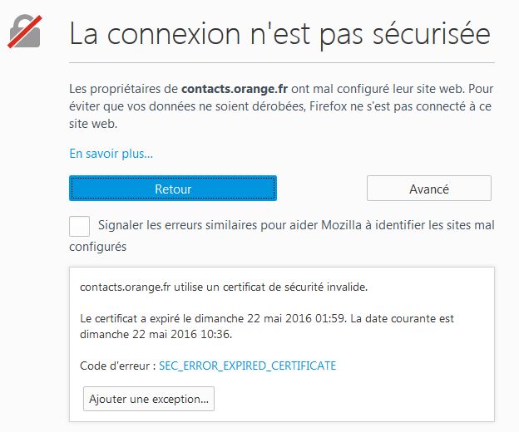Enable the similar-errors reporting checkbox

coord(80,226)
